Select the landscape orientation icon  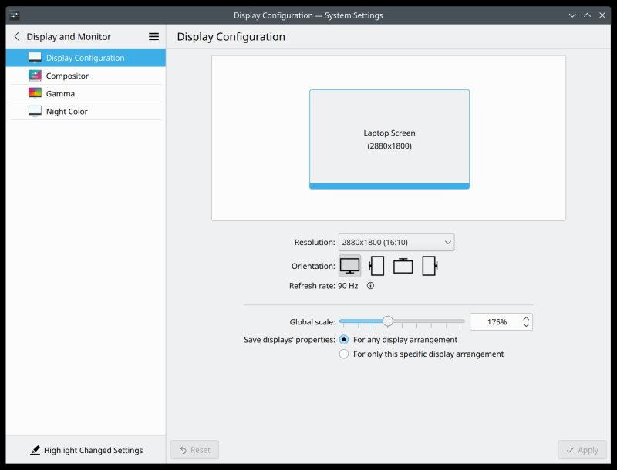[x=349, y=265]
